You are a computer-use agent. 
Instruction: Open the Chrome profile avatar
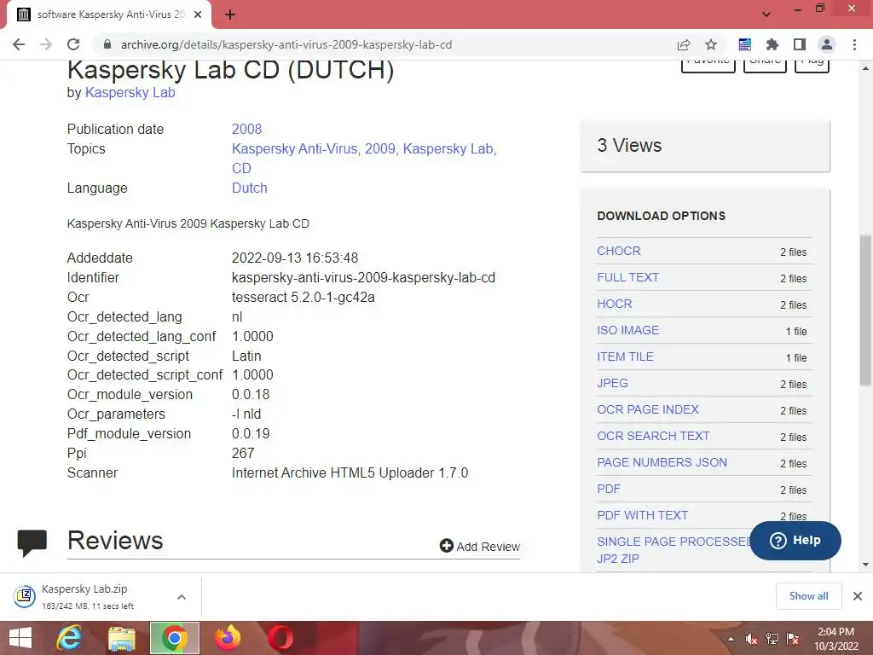click(x=827, y=44)
